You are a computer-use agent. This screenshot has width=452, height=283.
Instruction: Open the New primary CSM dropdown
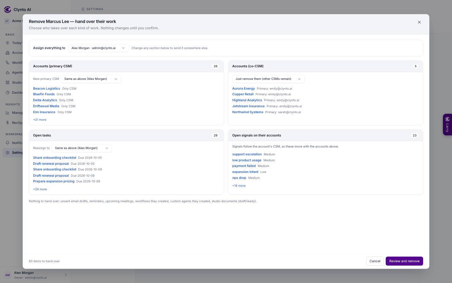point(91,79)
